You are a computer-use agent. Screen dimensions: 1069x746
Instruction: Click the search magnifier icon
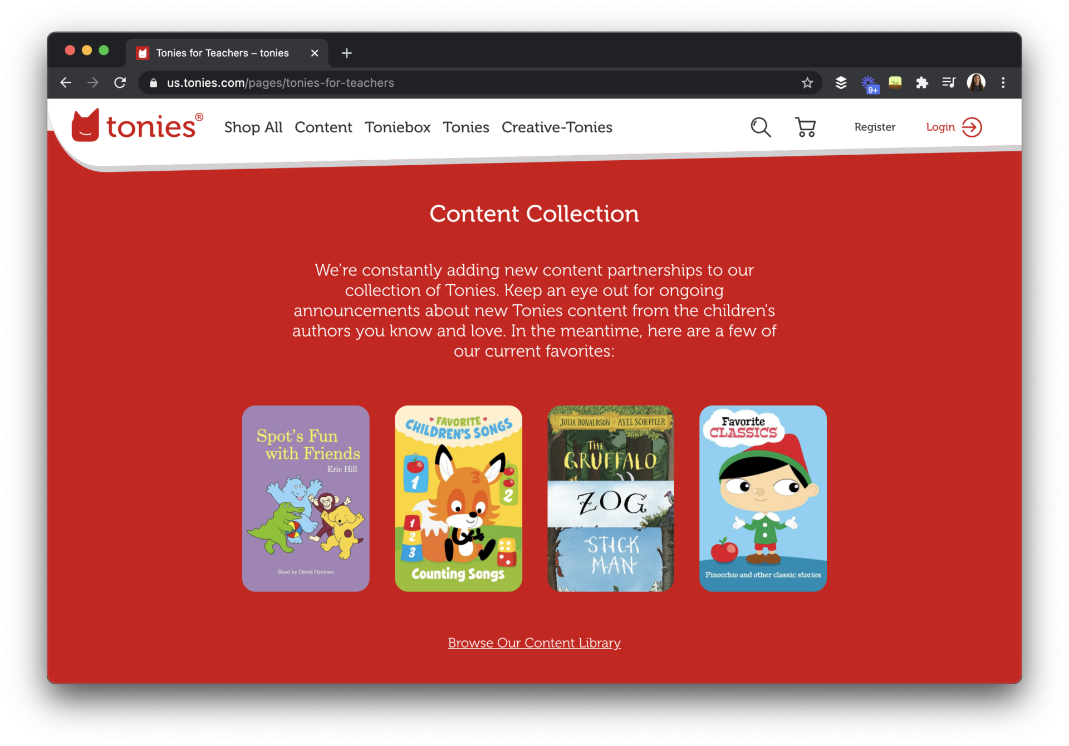[760, 127]
